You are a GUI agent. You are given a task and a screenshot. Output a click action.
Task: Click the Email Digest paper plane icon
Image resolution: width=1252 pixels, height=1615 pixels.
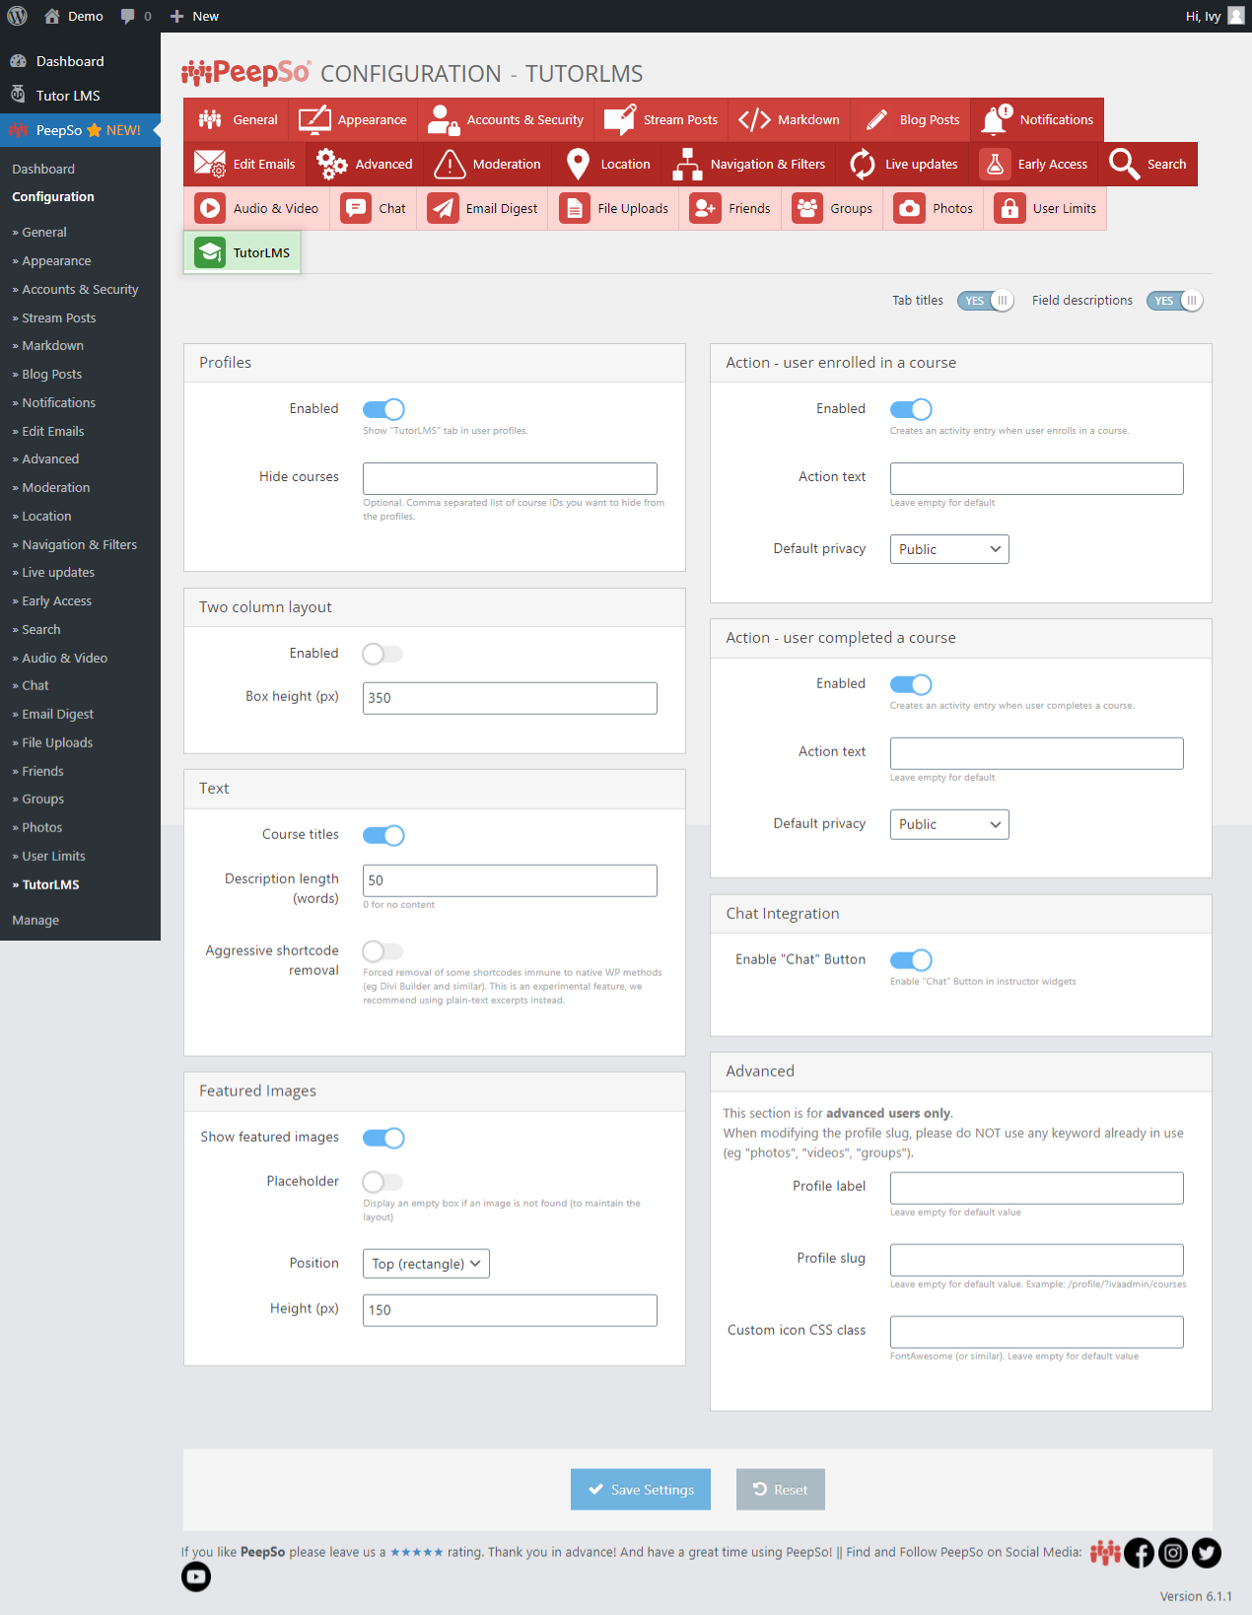(x=443, y=208)
